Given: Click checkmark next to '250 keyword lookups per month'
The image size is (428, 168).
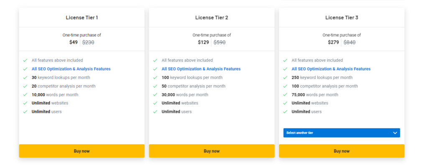Looking at the screenshot, I should coord(285,77).
